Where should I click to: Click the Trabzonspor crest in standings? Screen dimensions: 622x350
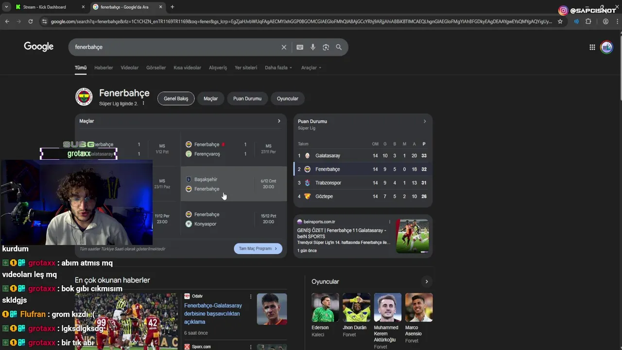[307, 183]
